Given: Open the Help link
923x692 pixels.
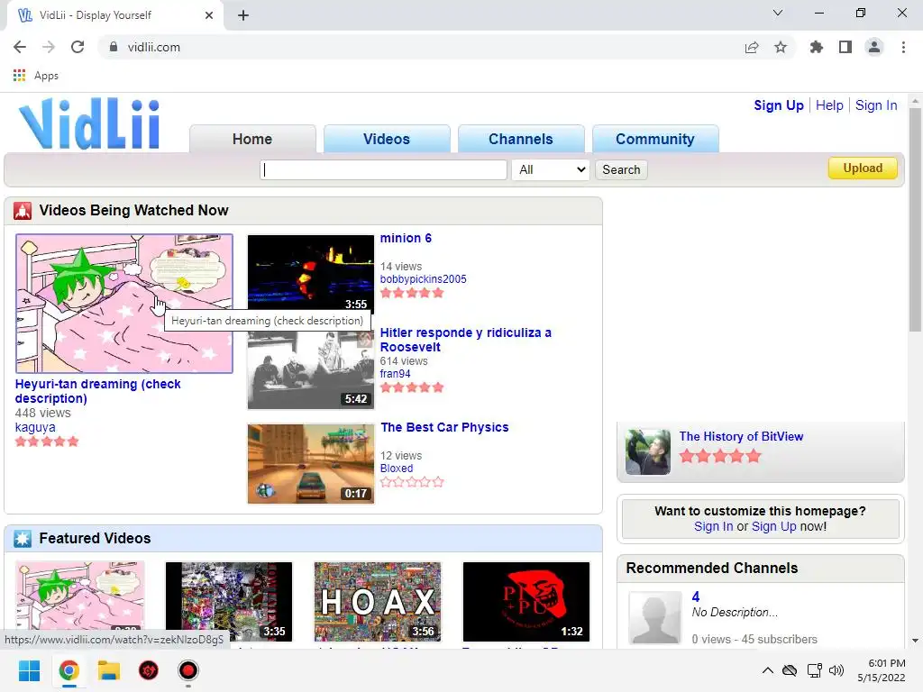Looking at the screenshot, I should (829, 105).
